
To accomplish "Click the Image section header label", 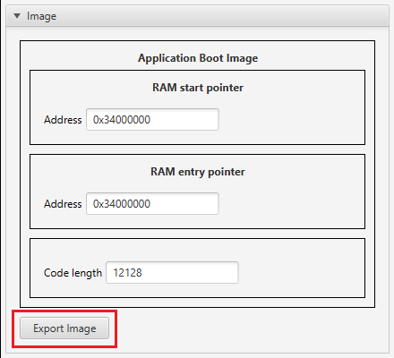I will point(41,16).
